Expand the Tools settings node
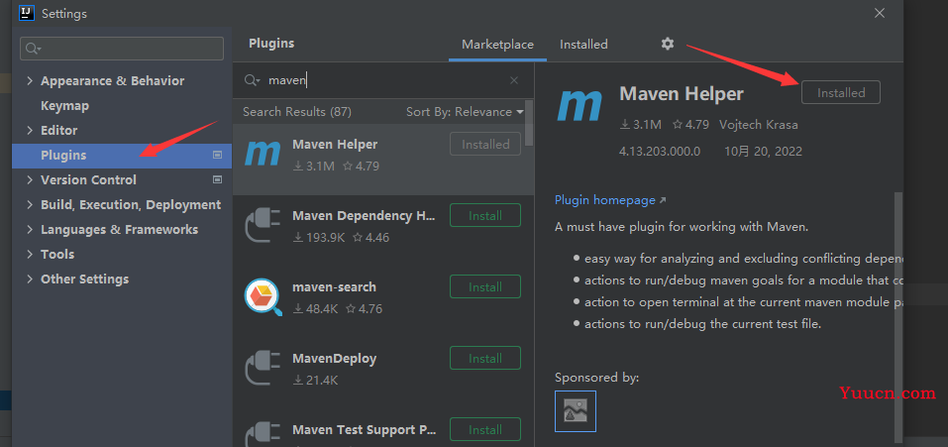Screen dimensions: 948x447 tap(30, 254)
